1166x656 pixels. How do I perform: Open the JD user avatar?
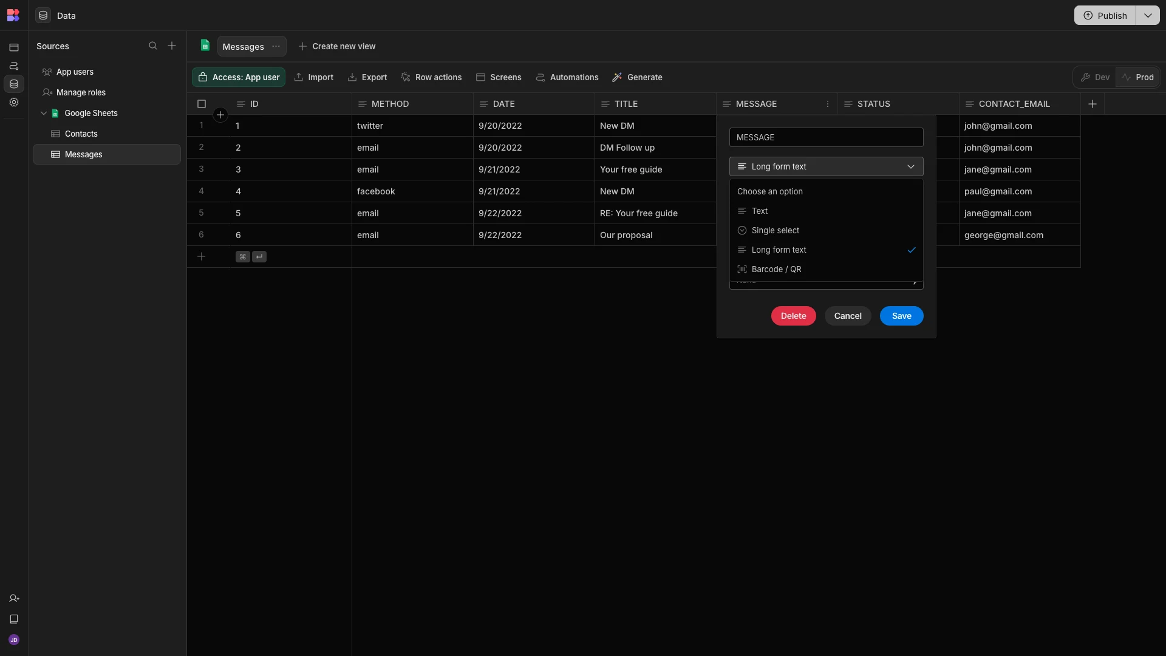(14, 640)
